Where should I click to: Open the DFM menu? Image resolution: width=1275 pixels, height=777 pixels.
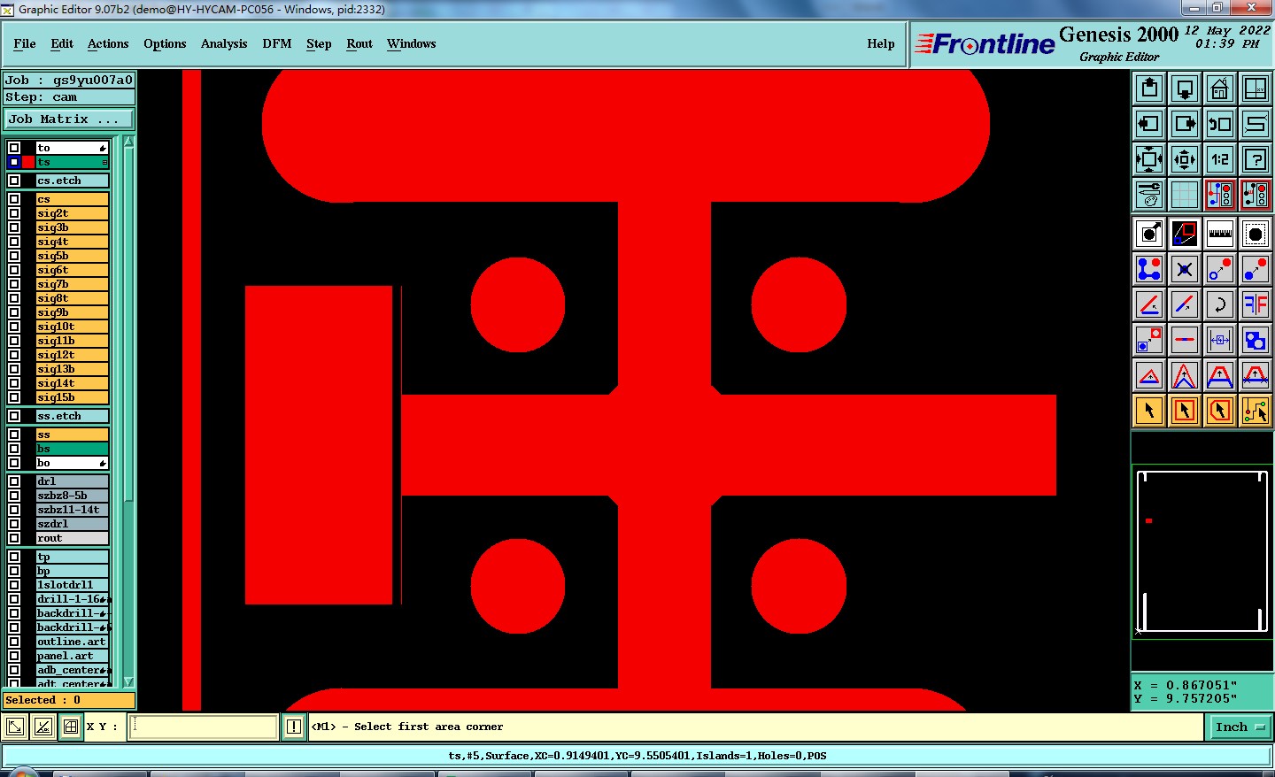tap(277, 43)
